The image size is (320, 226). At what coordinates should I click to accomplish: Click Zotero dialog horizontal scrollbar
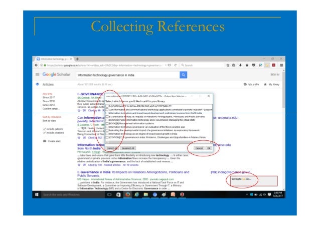click(158, 142)
